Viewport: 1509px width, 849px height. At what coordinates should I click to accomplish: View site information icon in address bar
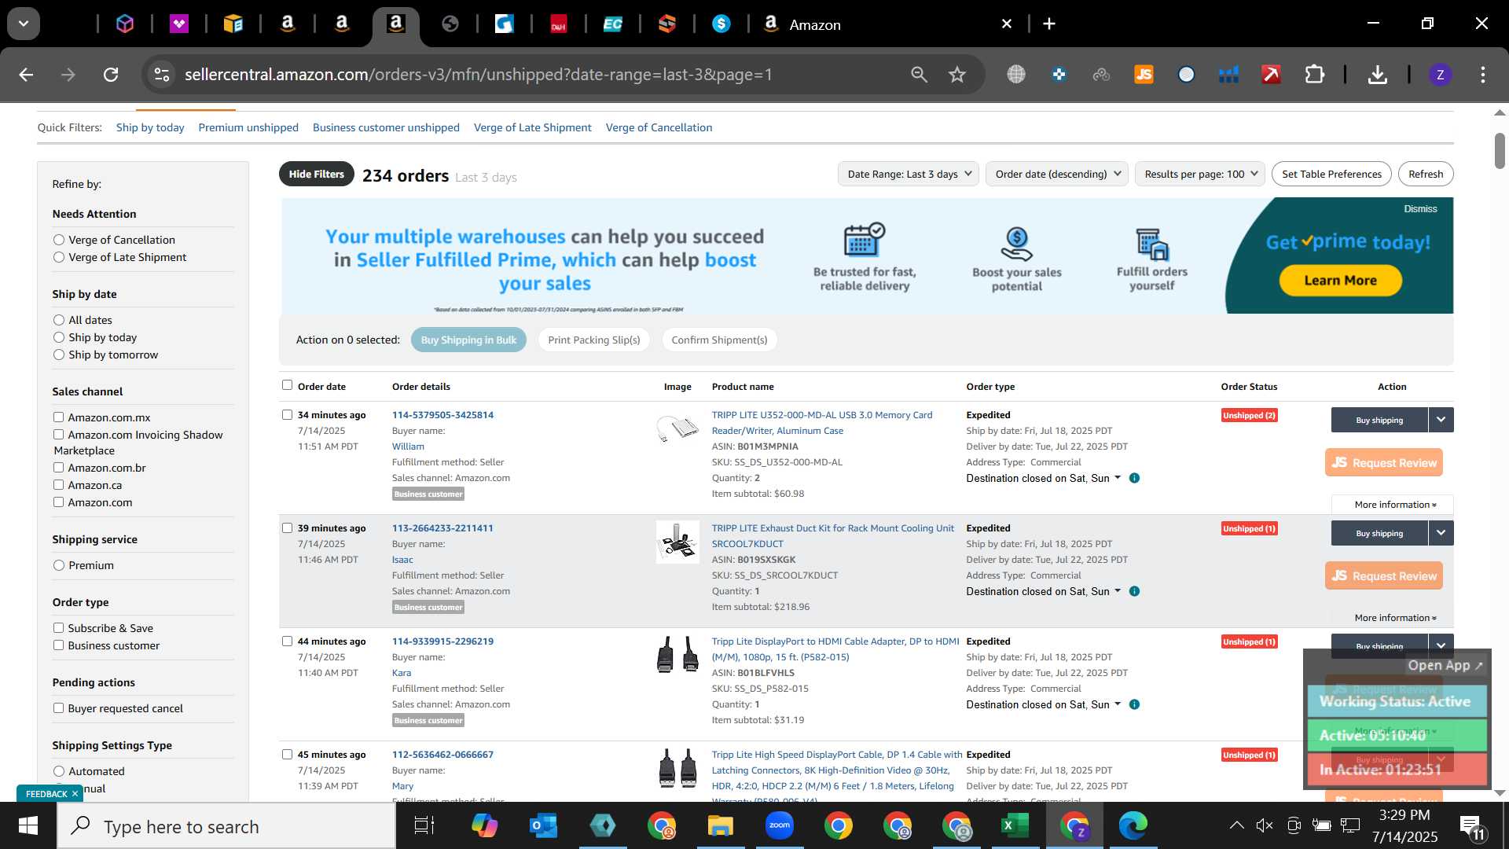(162, 75)
